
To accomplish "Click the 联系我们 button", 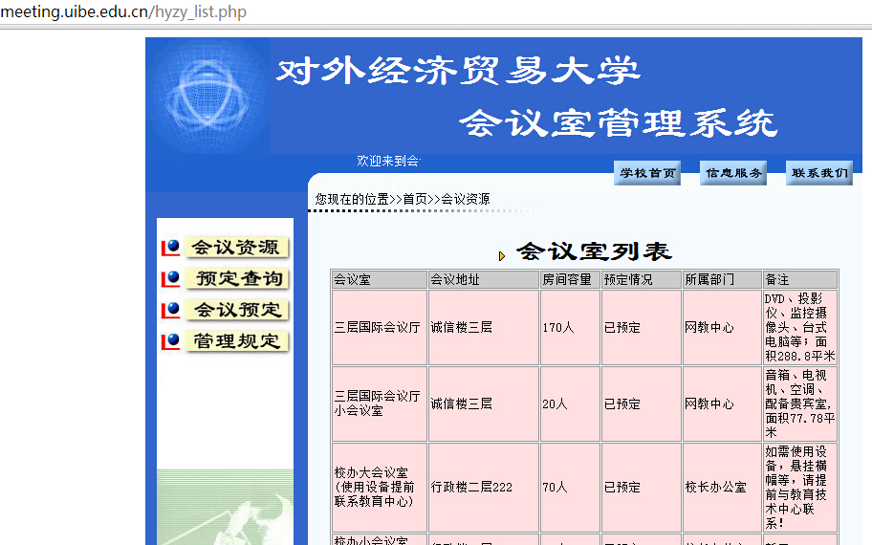I will (x=819, y=173).
